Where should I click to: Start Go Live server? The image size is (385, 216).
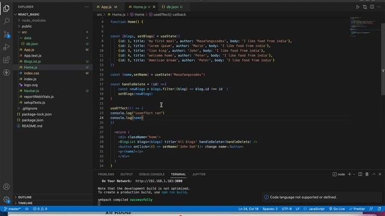tap(337, 209)
